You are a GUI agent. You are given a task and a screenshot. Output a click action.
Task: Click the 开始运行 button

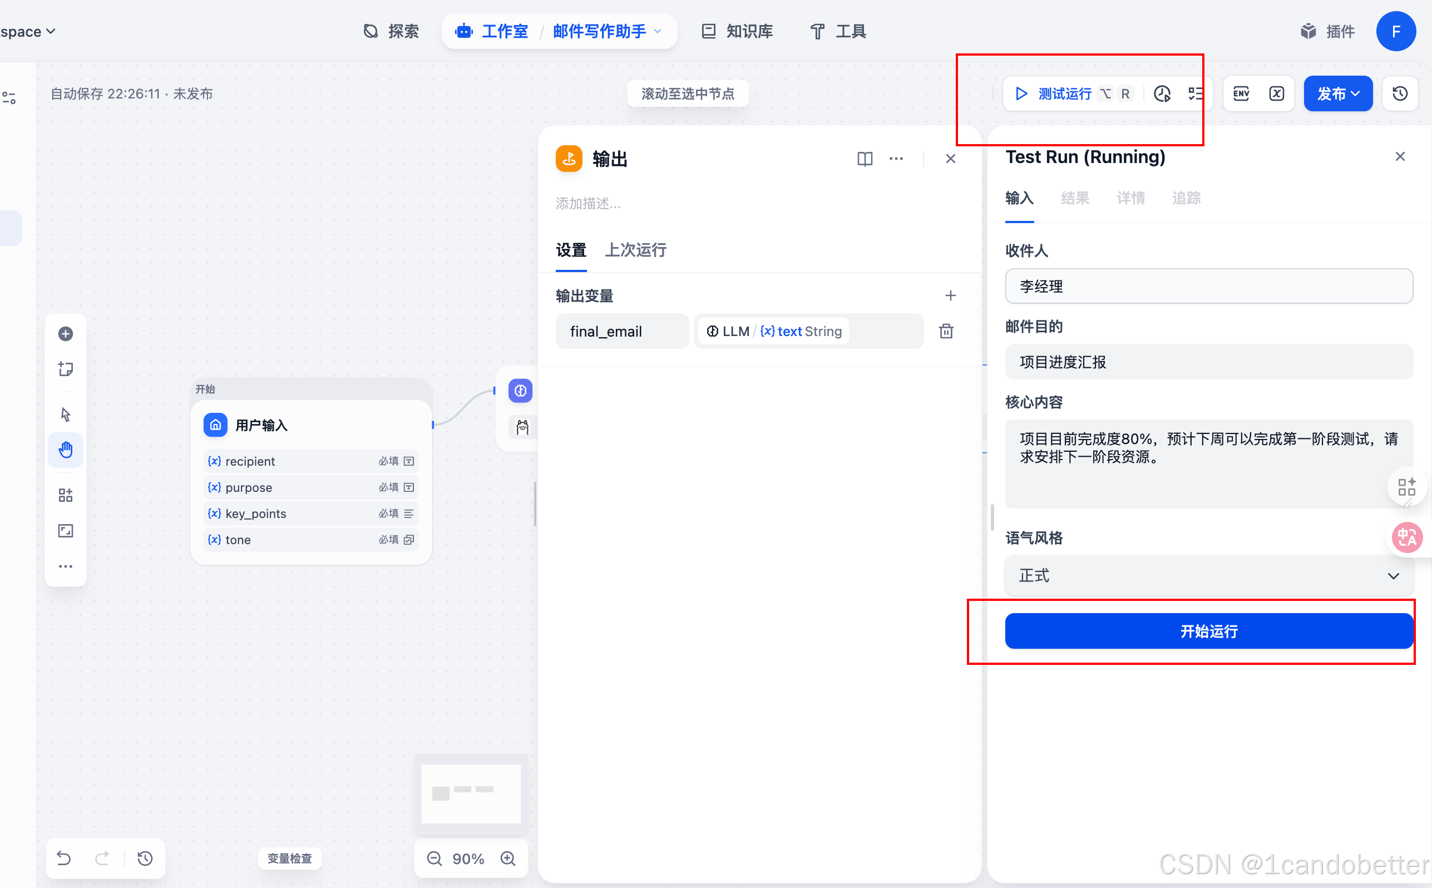pyautogui.click(x=1208, y=632)
